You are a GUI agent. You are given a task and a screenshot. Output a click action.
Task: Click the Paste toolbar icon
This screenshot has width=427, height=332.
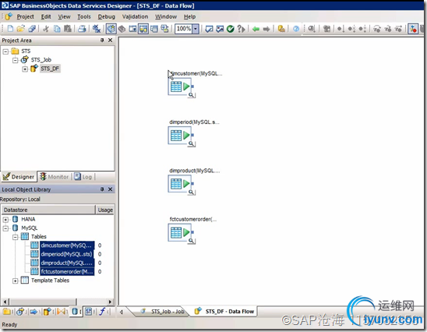click(x=68, y=29)
